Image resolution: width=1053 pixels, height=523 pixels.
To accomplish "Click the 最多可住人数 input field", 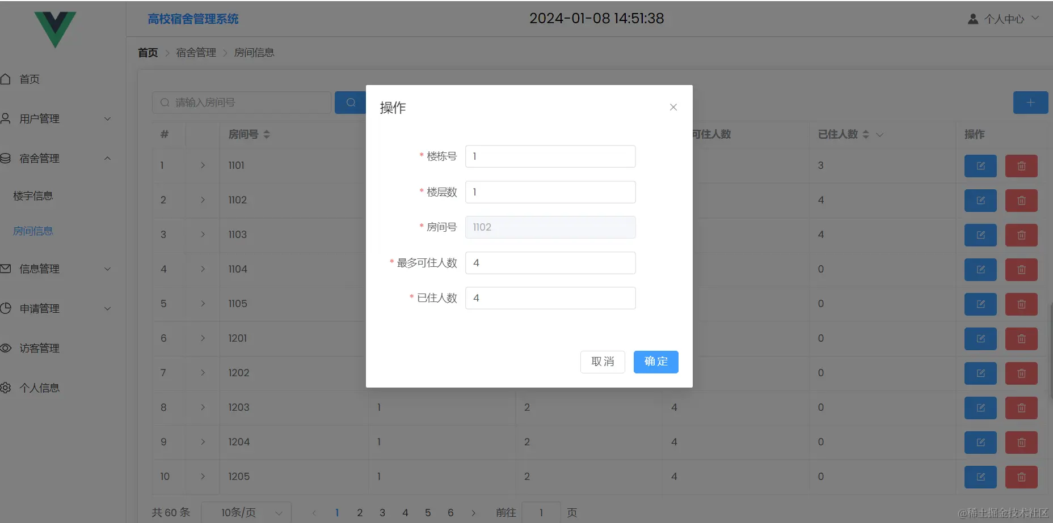I will (550, 263).
